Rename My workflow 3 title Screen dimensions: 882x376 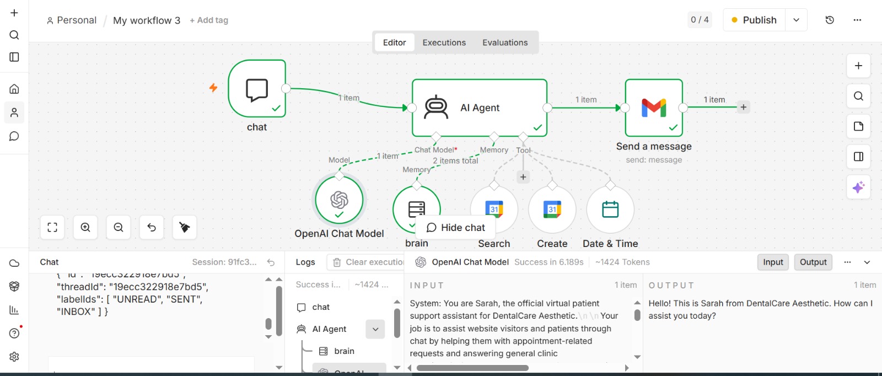pyautogui.click(x=147, y=20)
